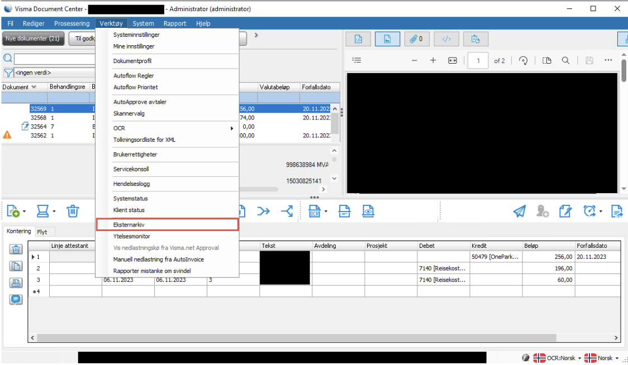628x365 pixels.
Task: Click the add user person icon
Action: [x=543, y=211]
